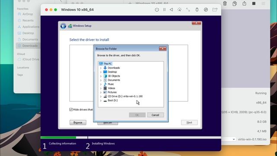The width and height of the screenshot is (277, 156).
Task: Click the '8.0 GB' memory value in UTM
Action: [262, 122]
